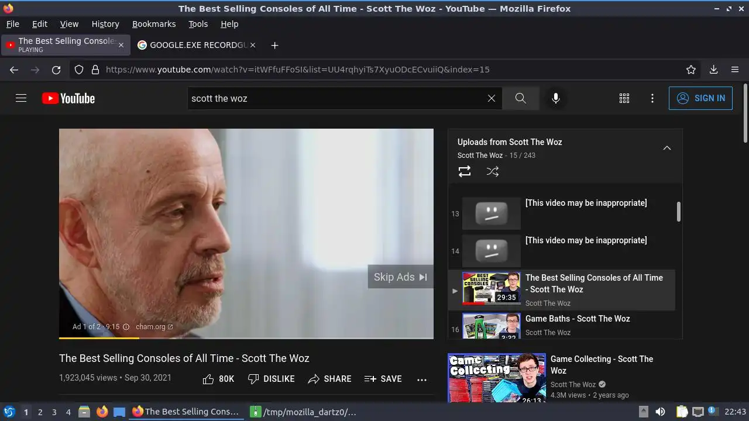This screenshot has width=749, height=421.
Task: Click the playlist panel scrollbar
Action: [679, 212]
